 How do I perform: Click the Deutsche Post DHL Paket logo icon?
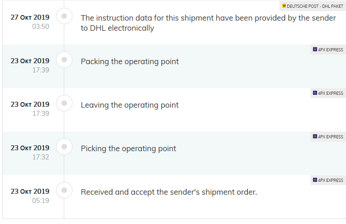tap(284, 6)
